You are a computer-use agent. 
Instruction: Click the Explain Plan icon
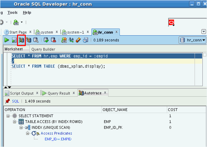click(28, 40)
